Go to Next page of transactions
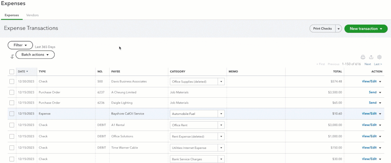This screenshot has height=163, width=391. (x=368, y=64)
